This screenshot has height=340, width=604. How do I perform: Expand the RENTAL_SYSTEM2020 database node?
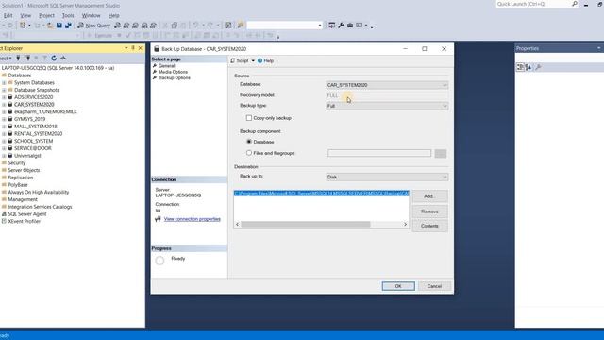(4, 134)
